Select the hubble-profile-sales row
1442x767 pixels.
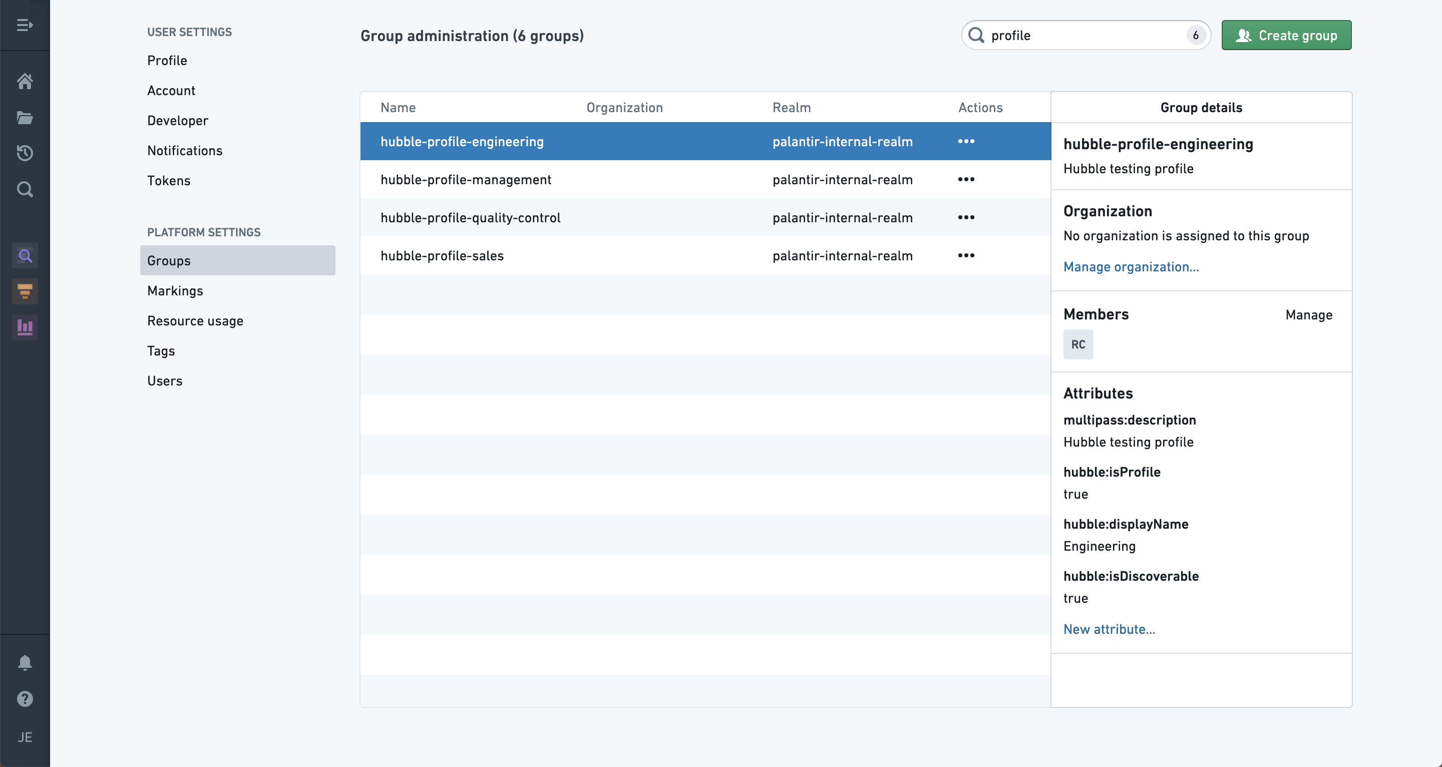pos(705,255)
